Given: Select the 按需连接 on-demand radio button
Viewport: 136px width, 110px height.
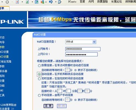Looking at the screenshot, I should 39,66.
